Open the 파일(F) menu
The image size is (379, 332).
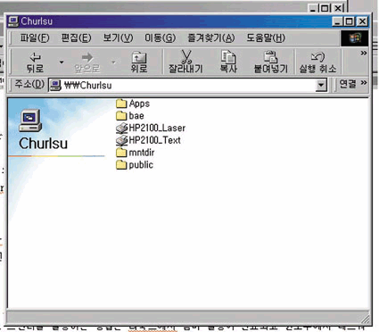click(35, 38)
